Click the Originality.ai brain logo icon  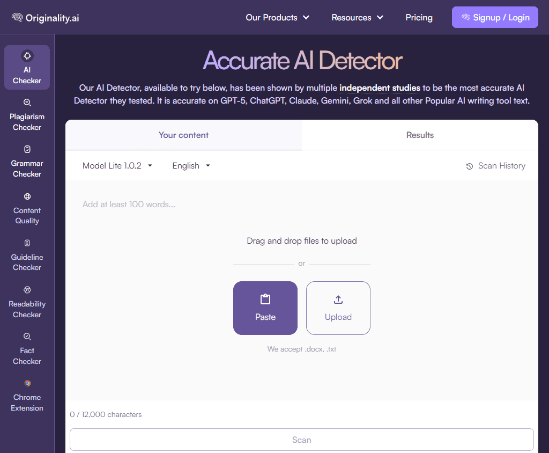point(17,18)
